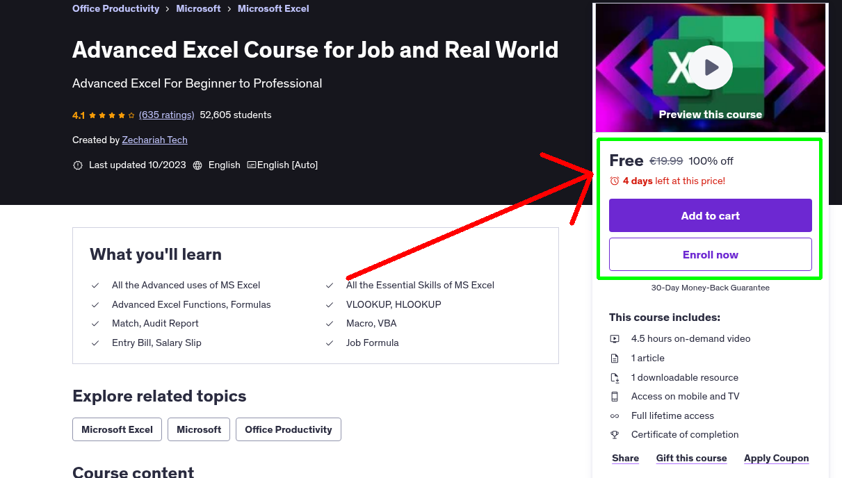The height and width of the screenshot is (478, 842).
Task: Click checkmark beside VLOOKUP, HLOOKUP
Action: (x=330, y=305)
